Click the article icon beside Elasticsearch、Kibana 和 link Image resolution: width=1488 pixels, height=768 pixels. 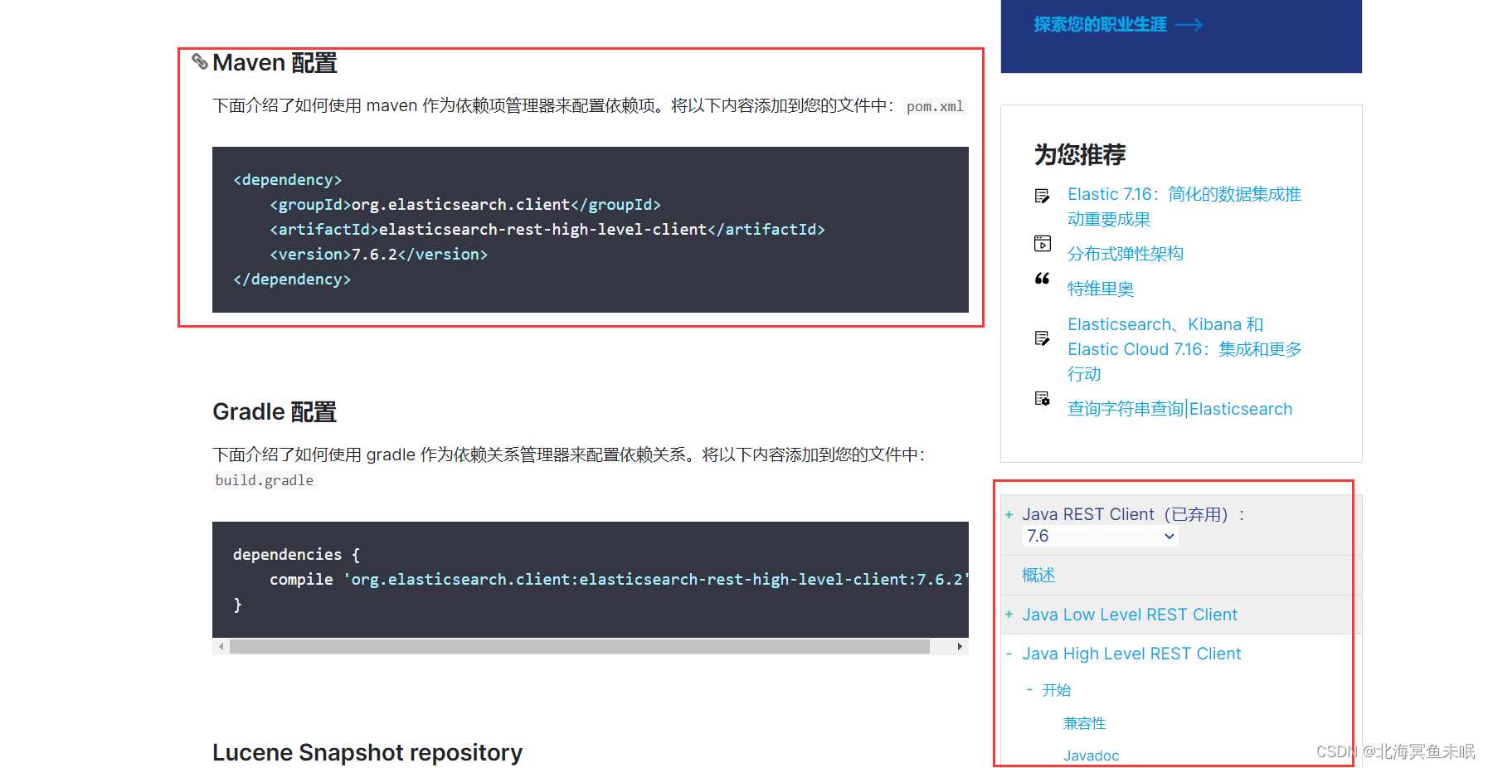point(1043,338)
